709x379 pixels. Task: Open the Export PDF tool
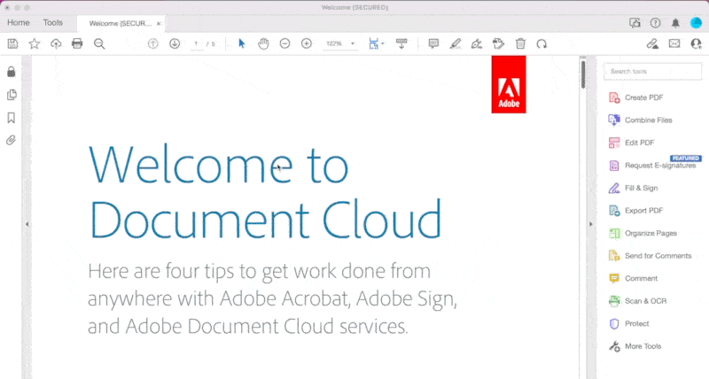(635, 211)
